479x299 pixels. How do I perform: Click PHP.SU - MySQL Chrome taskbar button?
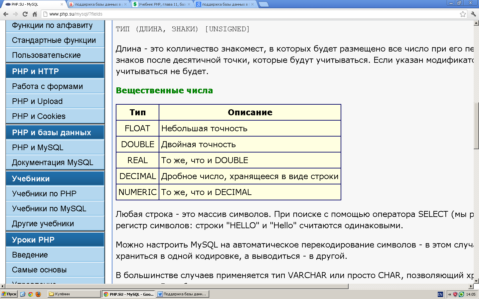tap(128, 294)
